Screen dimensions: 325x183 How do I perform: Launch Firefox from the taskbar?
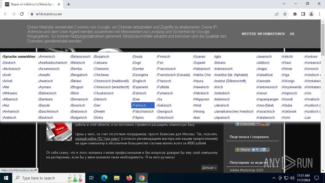click(x=129, y=178)
